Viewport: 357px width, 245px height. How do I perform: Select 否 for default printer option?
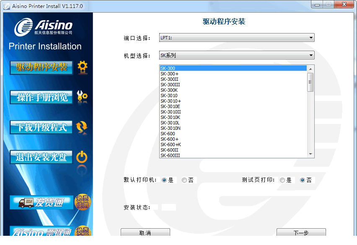click(x=184, y=180)
